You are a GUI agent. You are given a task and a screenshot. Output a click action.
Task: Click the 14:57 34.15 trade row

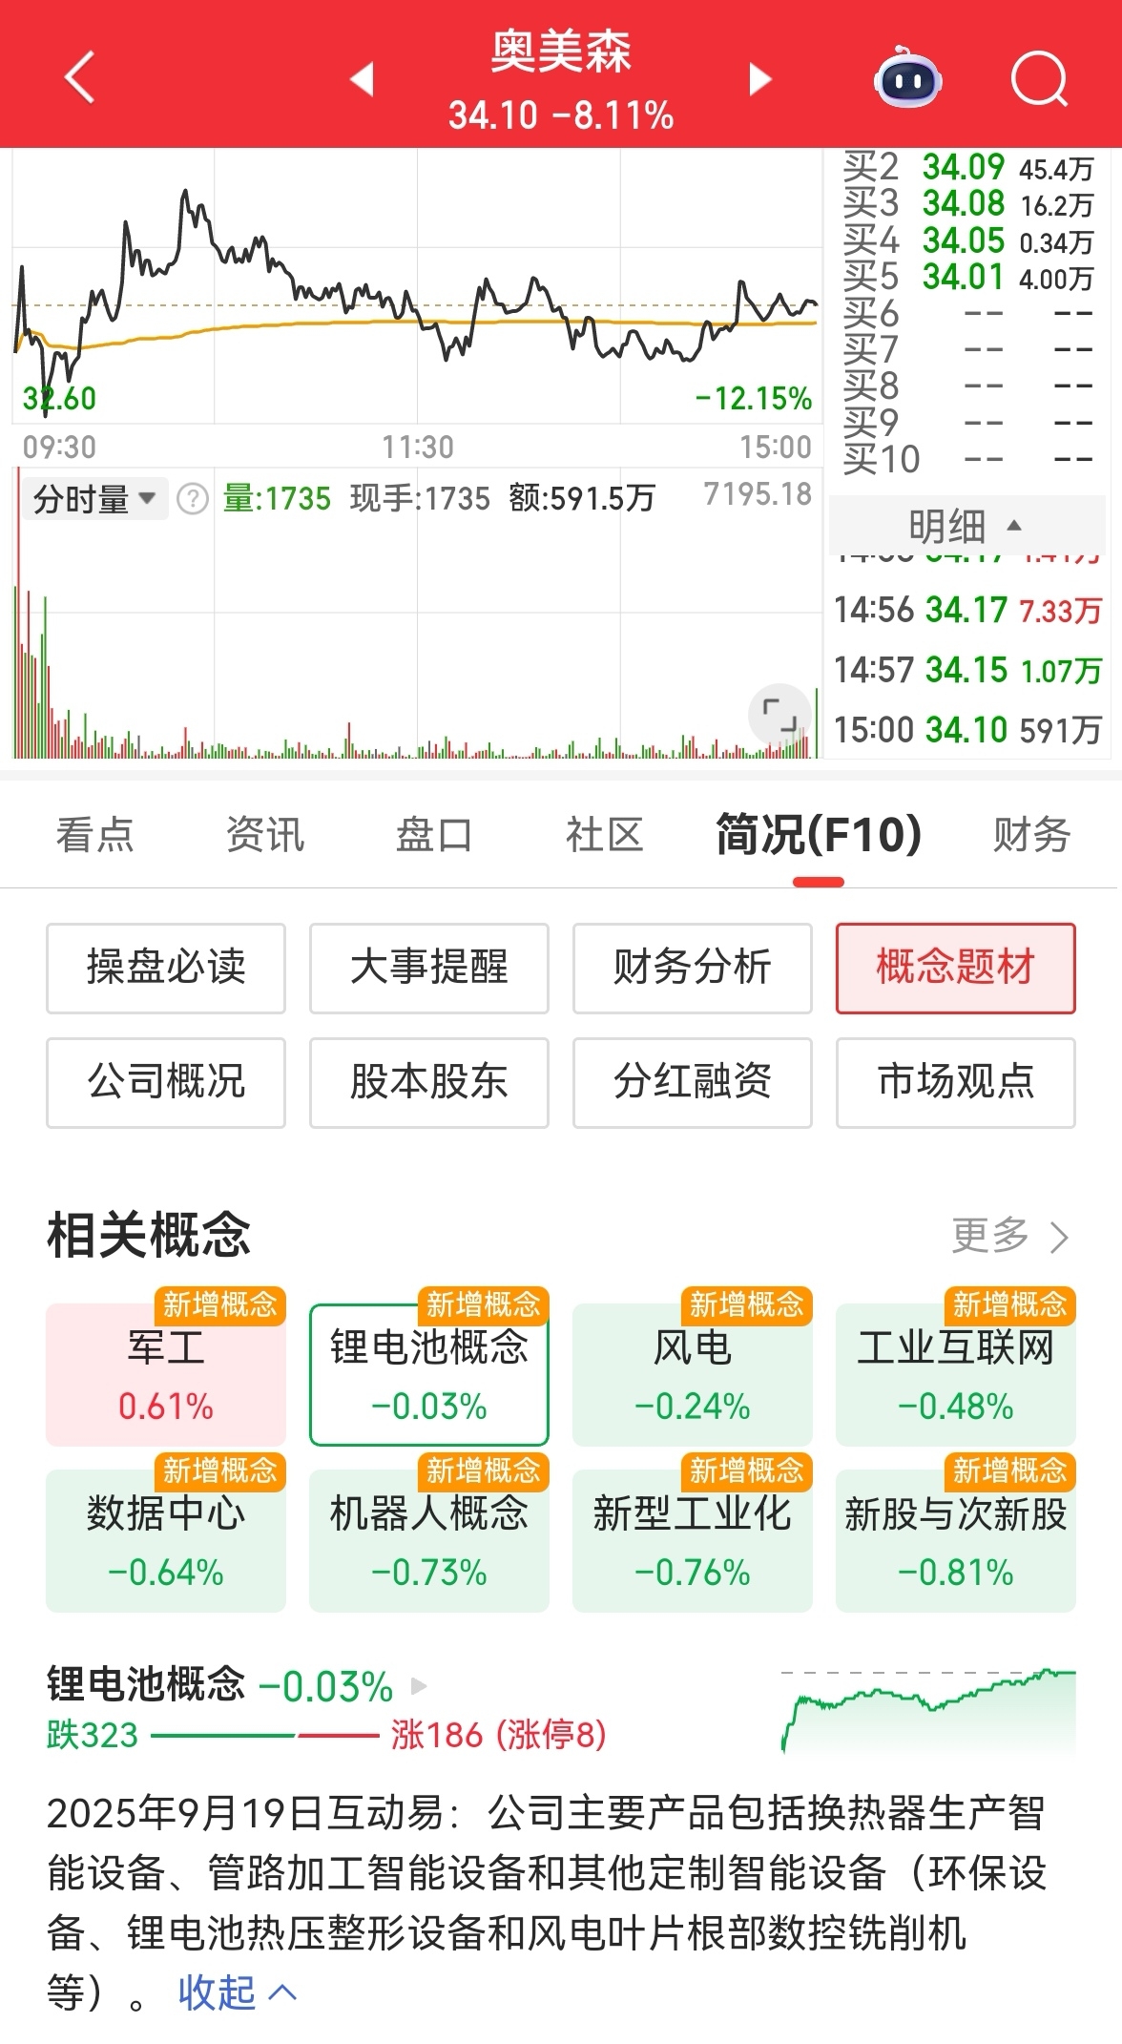(967, 670)
